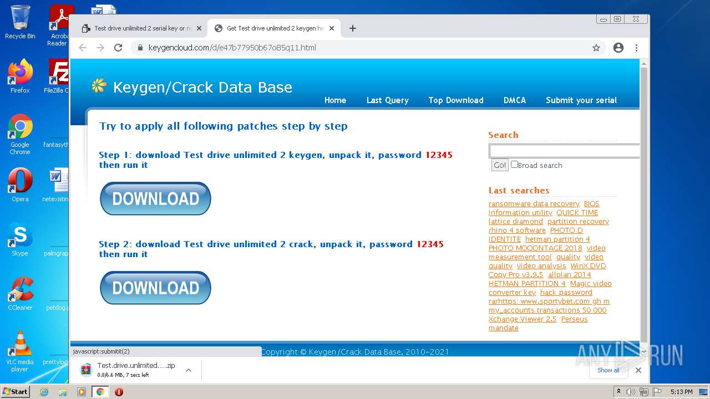Open Chrome's three-dot menu
This screenshot has height=399, width=710.
point(637,48)
